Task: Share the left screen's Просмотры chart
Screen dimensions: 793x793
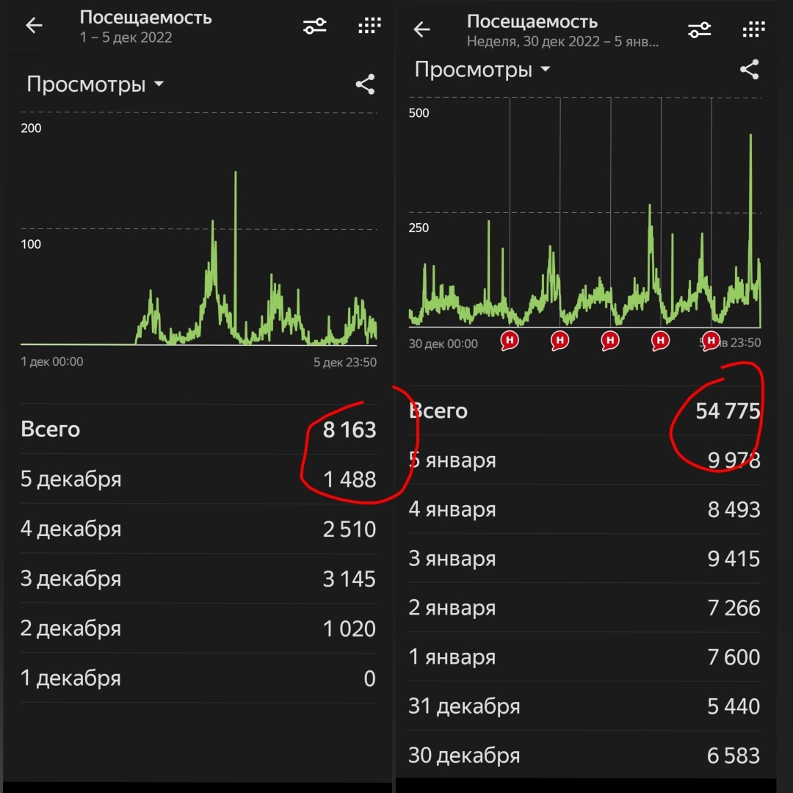Action: 365,84
